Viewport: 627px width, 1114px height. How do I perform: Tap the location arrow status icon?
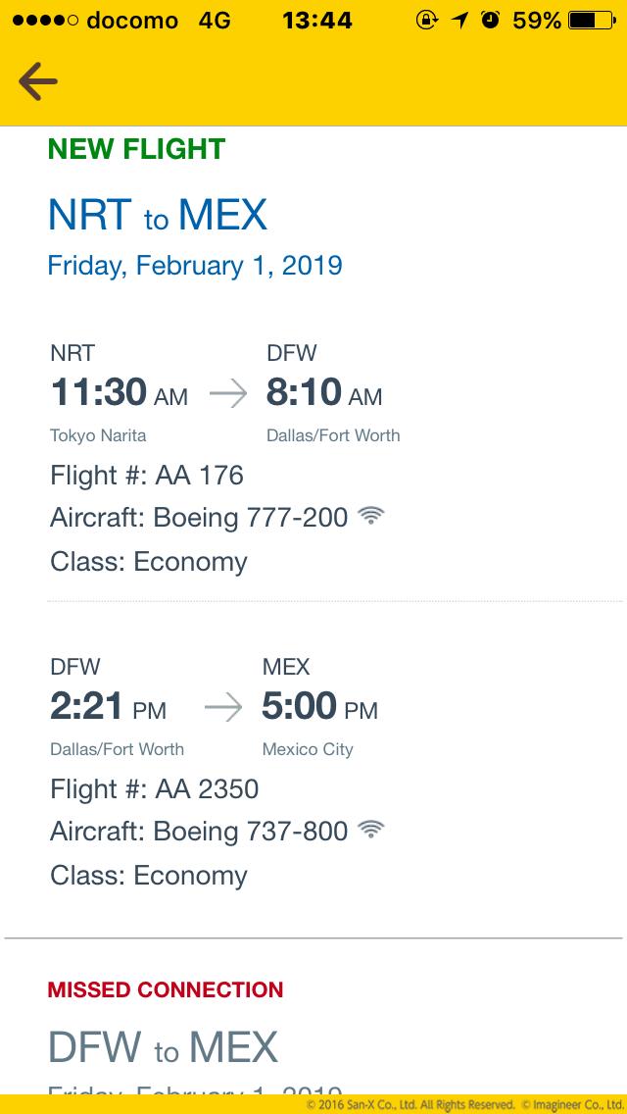pos(458,20)
